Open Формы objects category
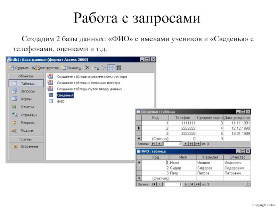 coord(26,99)
